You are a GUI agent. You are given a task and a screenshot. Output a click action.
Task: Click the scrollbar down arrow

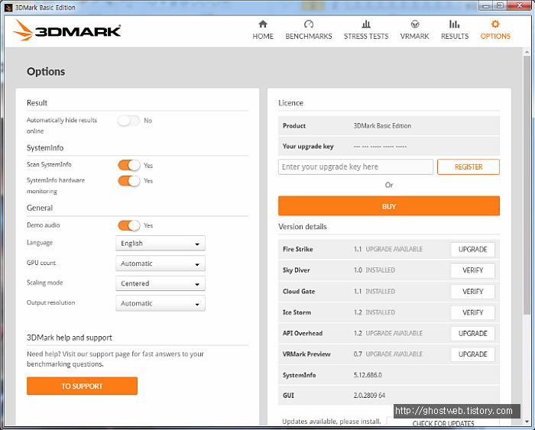(527, 422)
